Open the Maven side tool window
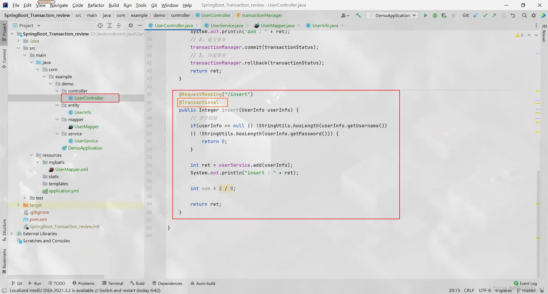This screenshot has width=548, height=294. 544,33
